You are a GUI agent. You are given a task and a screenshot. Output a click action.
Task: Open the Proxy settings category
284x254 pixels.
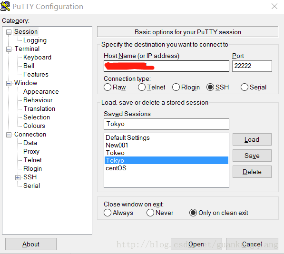pos(31,152)
